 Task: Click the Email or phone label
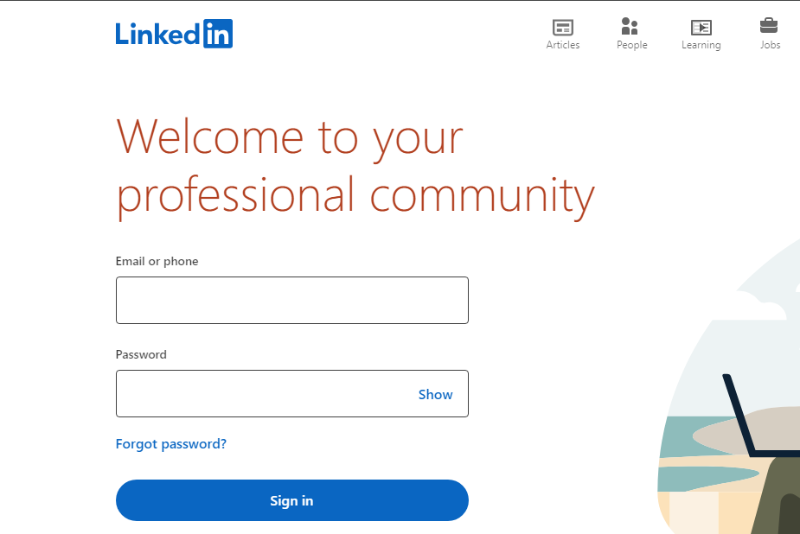(157, 260)
